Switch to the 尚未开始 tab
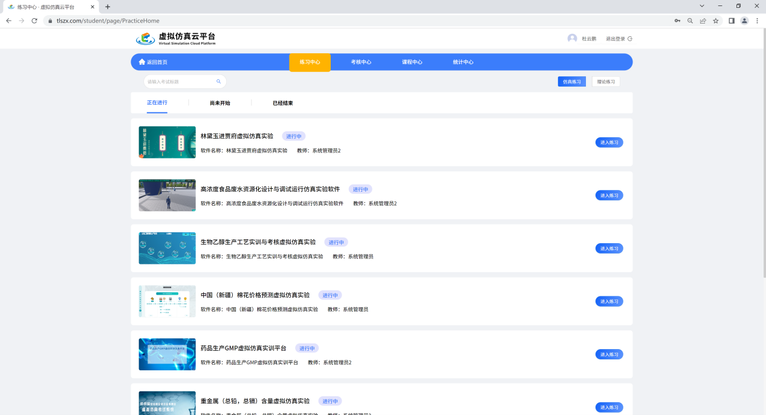Screen dimensions: 766x415 (x=220, y=103)
